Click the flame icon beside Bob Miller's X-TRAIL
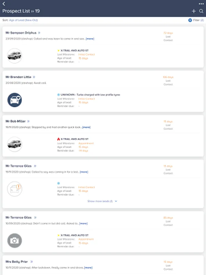 tap(59, 138)
